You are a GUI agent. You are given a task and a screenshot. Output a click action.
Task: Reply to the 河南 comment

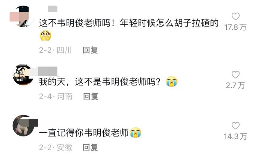(91, 97)
